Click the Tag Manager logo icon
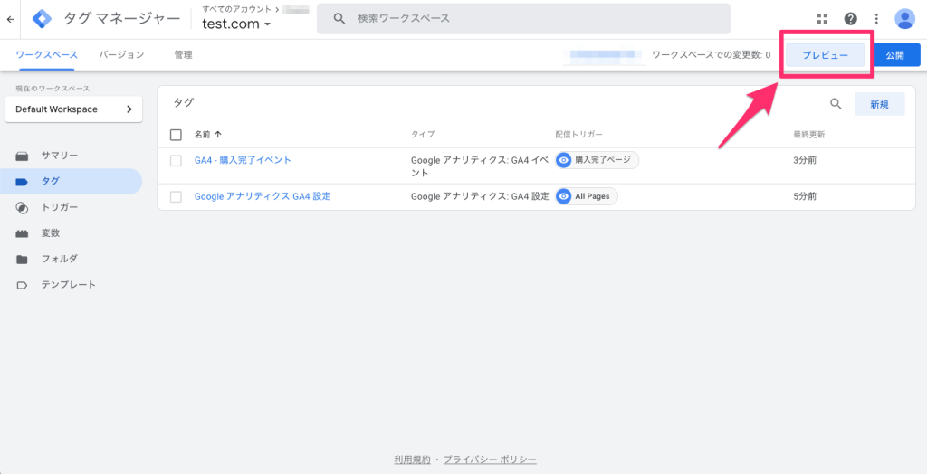This screenshot has width=927, height=474. pos(42,19)
